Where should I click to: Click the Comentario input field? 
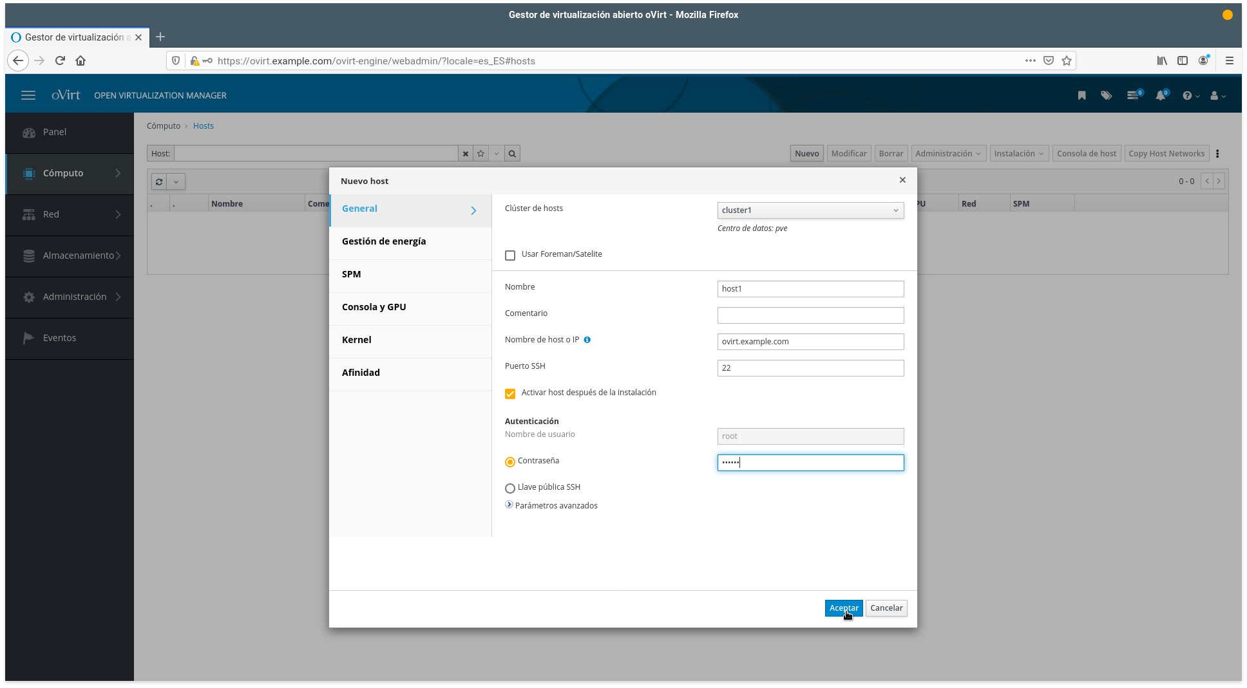click(810, 315)
